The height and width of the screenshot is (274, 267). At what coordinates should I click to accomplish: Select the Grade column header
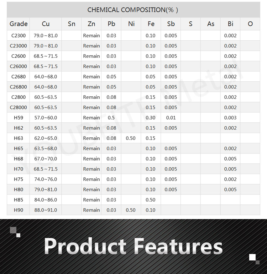19,24
